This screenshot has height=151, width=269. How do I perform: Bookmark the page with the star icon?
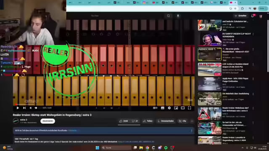coord(235,8)
